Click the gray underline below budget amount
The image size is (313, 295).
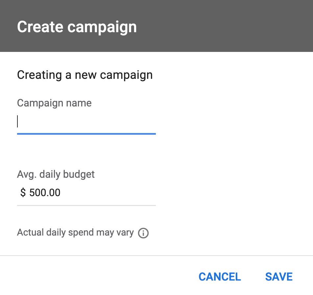pyautogui.click(x=86, y=205)
